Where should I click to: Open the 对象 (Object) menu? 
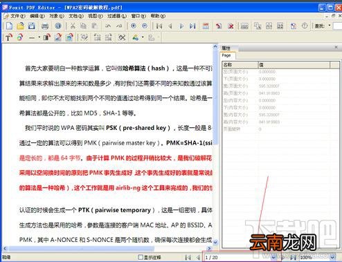[x=57, y=16]
